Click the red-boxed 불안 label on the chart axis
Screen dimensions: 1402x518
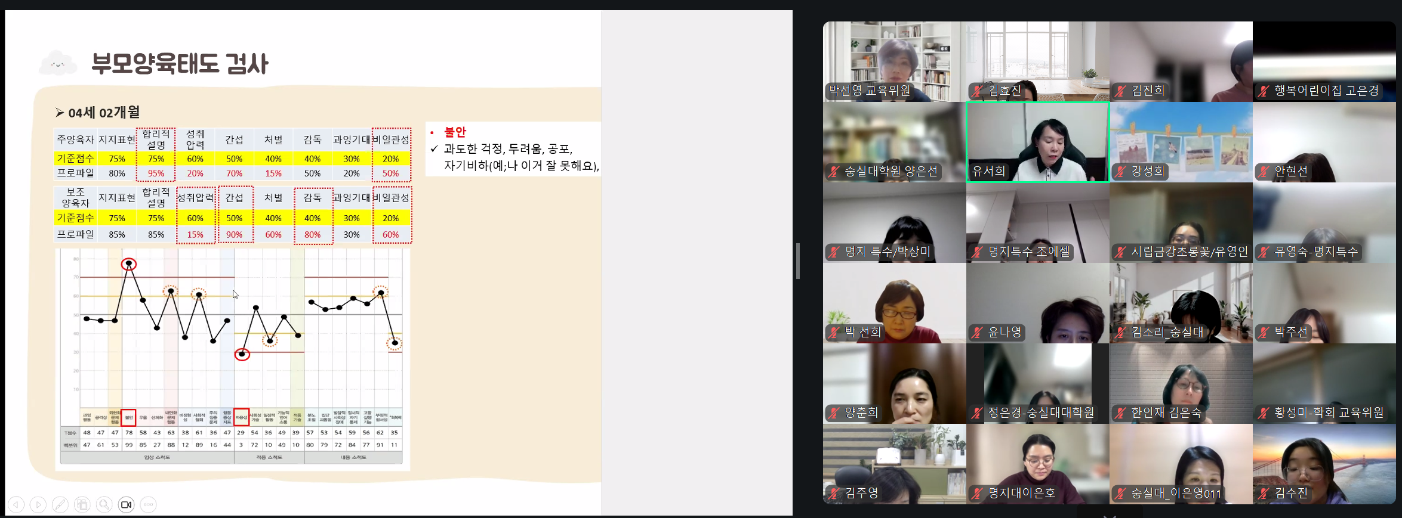128,417
